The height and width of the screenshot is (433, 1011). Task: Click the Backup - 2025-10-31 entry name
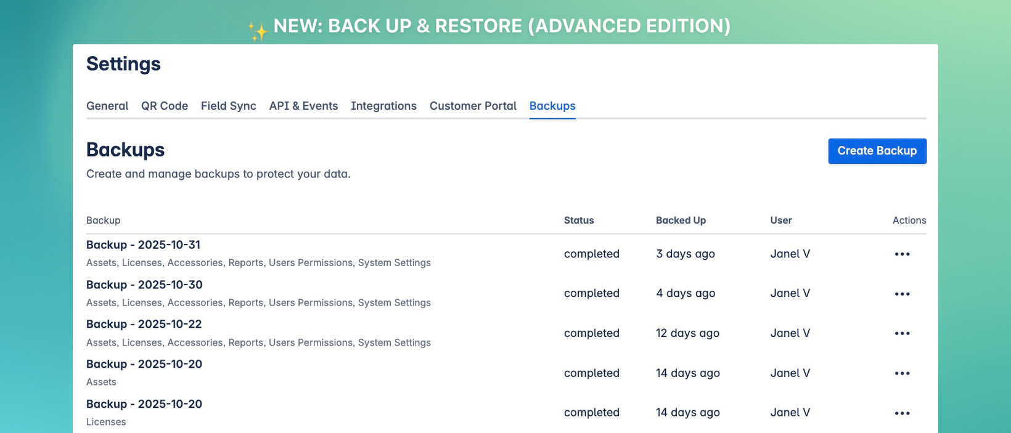pos(143,245)
